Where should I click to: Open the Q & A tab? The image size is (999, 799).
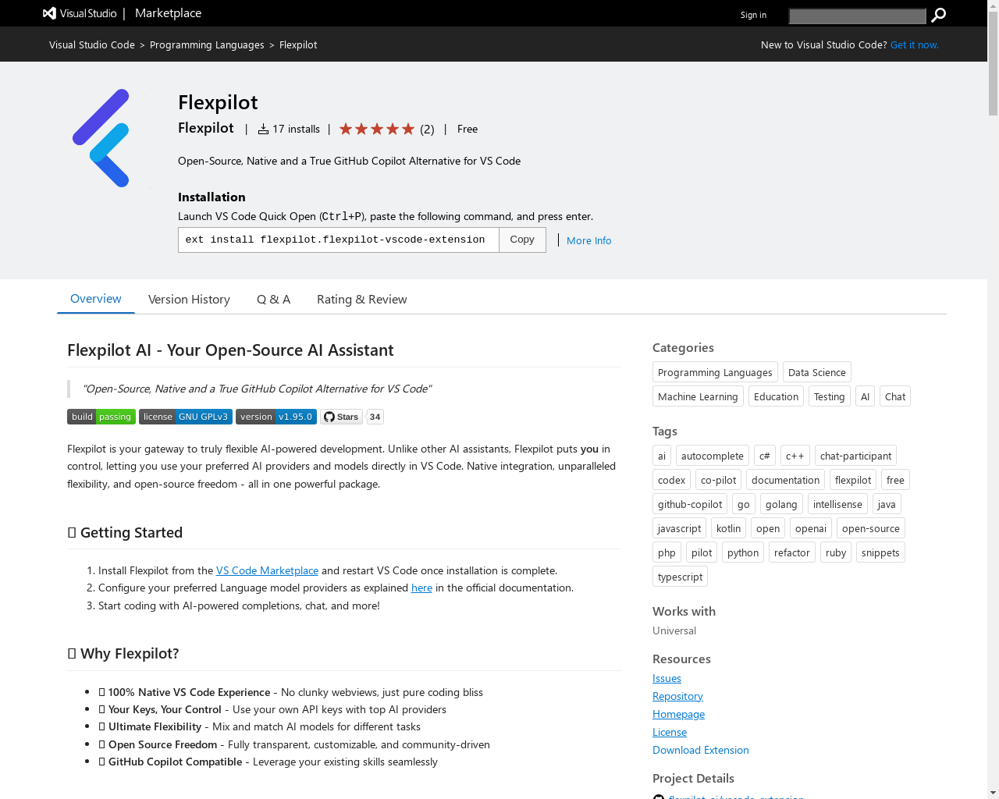(273, 300)
